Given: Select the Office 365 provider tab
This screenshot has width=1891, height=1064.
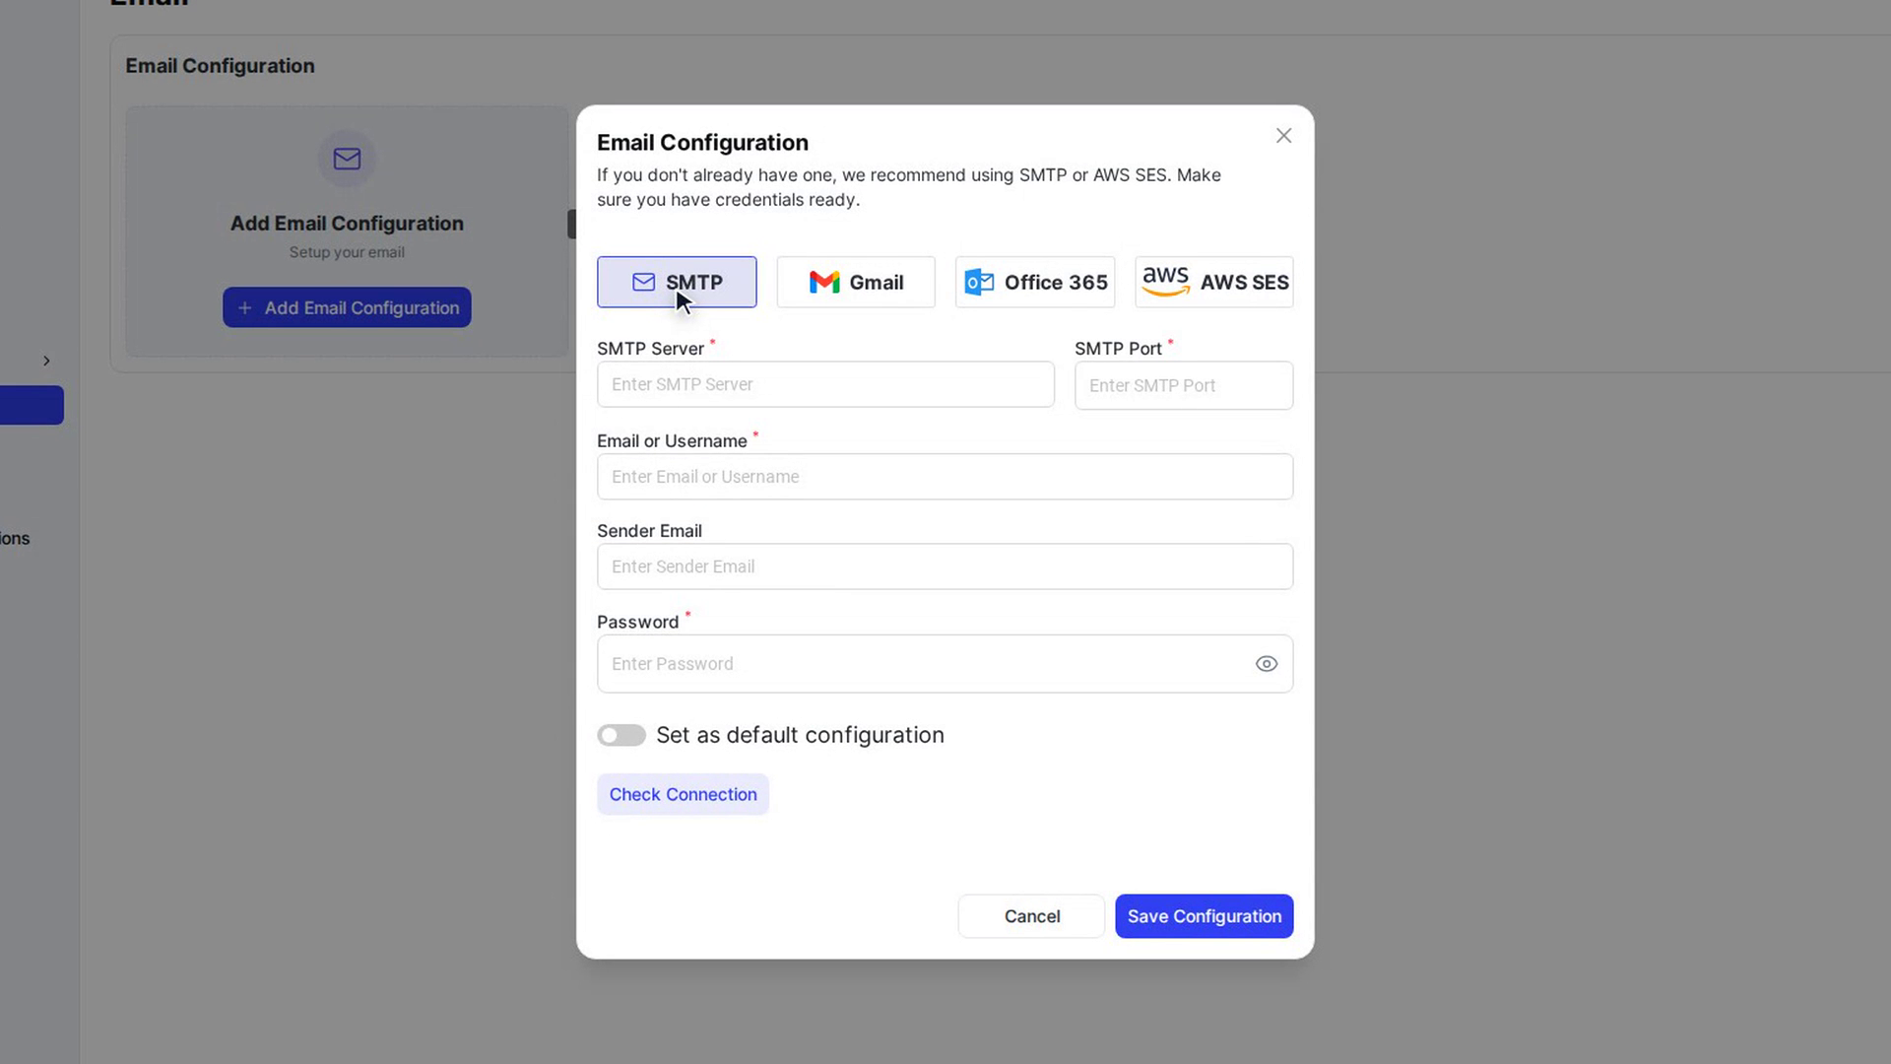Looking at the screenshot, I should 1035,282.
